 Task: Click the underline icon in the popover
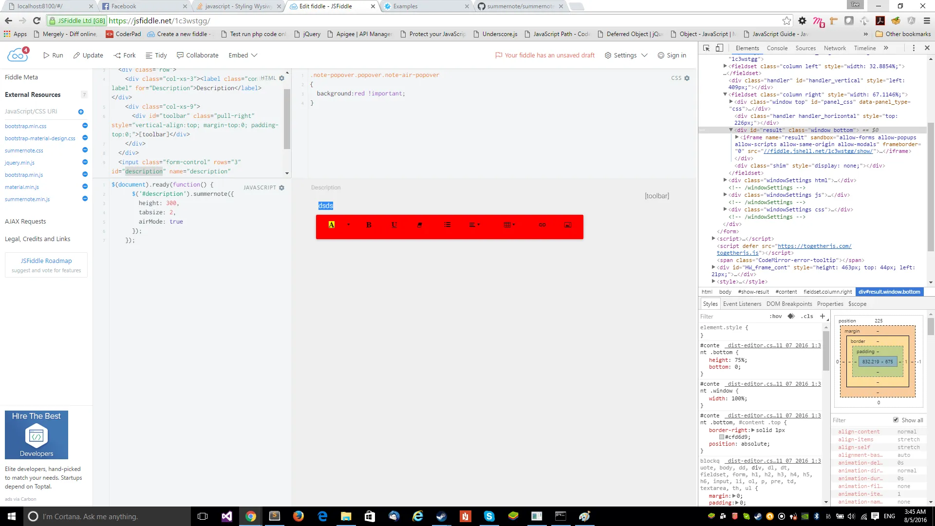pyautogui.click(x=394, y=225)
